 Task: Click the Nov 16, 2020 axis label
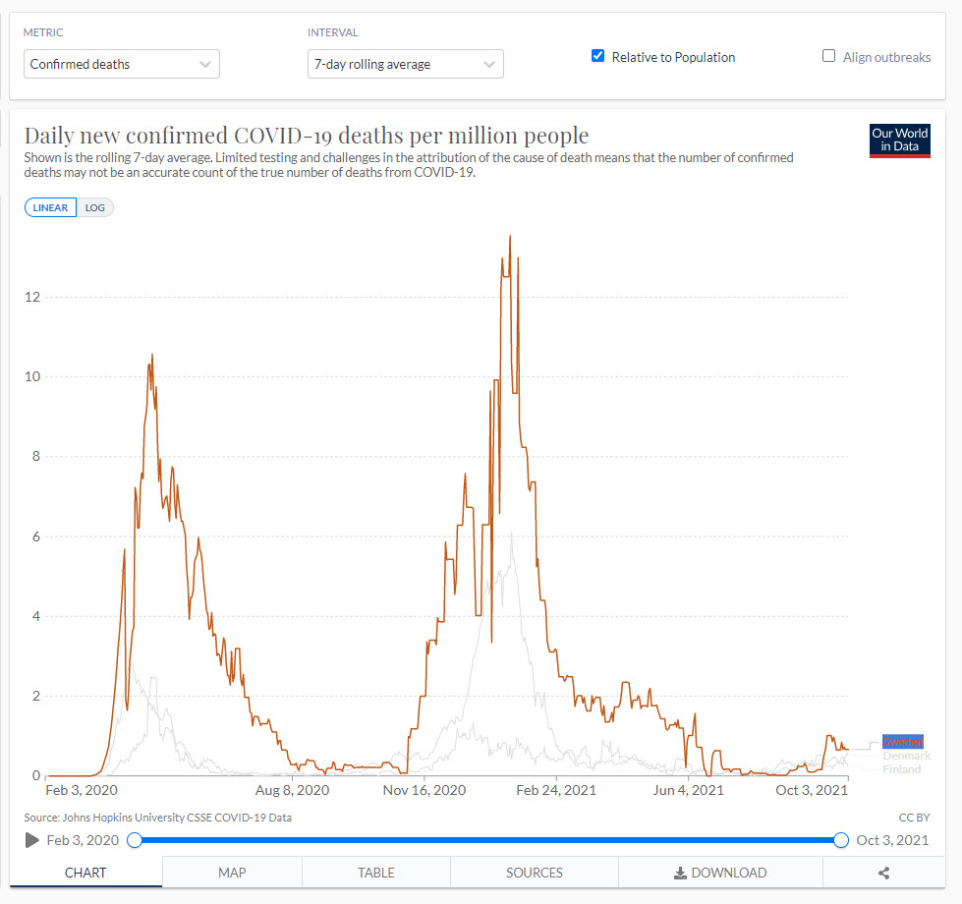point(424,790)
